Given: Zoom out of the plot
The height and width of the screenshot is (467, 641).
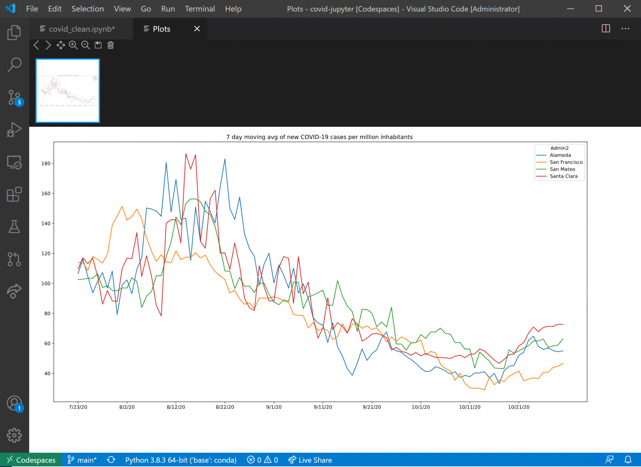Looking at the screenshot, I should click(85, 45).
